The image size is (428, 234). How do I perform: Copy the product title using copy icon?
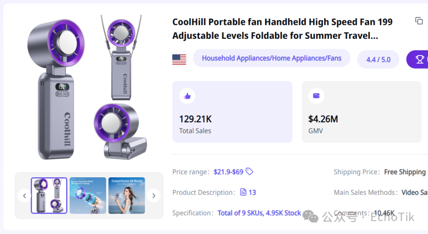coord(419,21)
